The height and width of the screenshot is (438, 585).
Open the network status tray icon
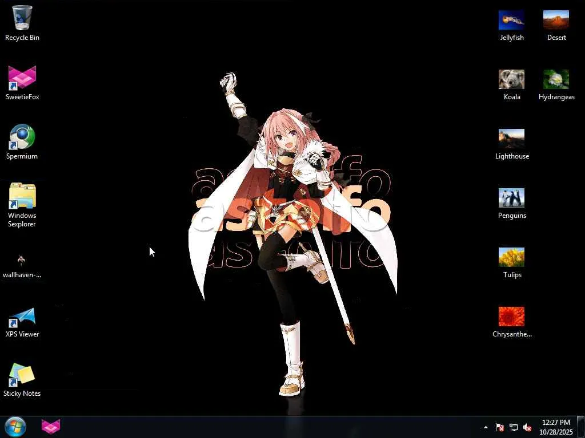click(x=514, y=427)
